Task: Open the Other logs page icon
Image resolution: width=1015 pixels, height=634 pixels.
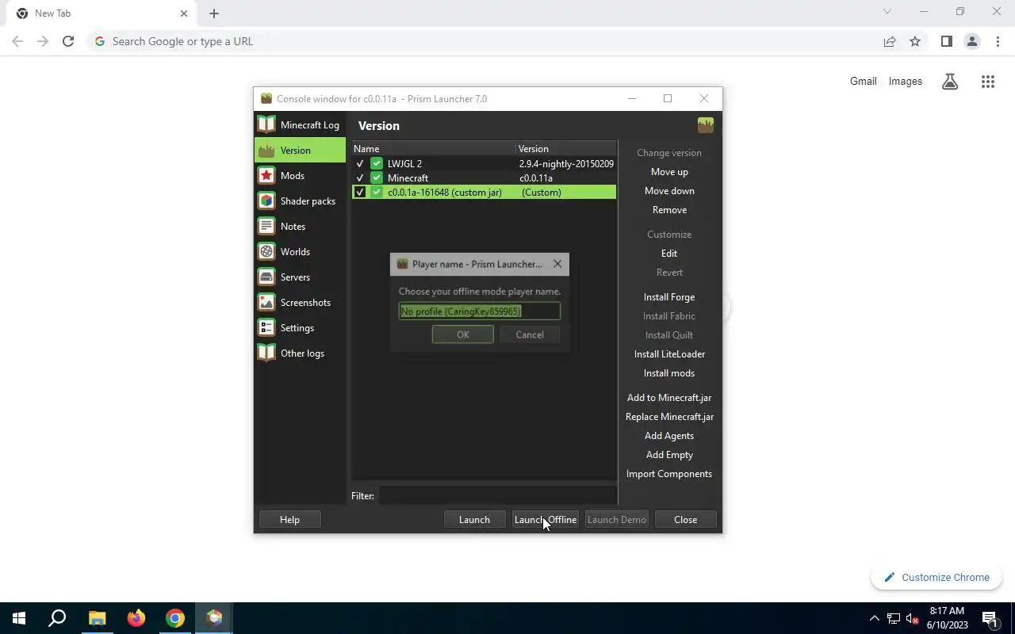Action: [266, 353]
